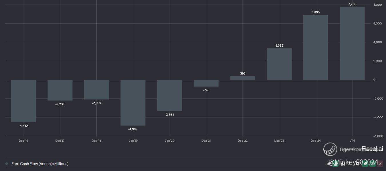Switch series to line chart type
This screenshot has height=171, width=386.
click(x=328, y=164)
